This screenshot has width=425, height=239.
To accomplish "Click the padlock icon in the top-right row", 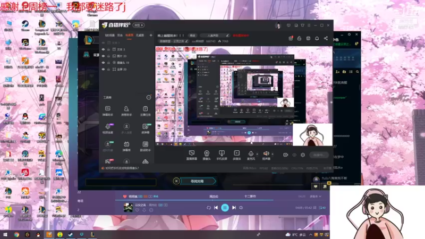I will 299,38.
